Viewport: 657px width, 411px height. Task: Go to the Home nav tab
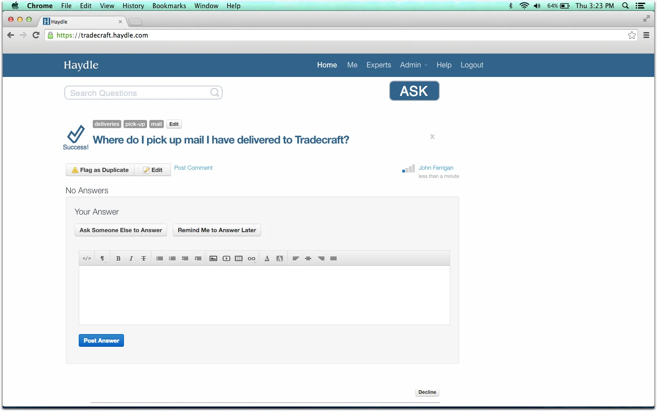coord(327,65)
